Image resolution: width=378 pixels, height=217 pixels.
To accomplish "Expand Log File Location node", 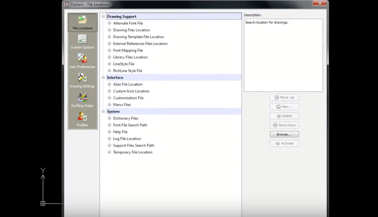I will (110, 139).
